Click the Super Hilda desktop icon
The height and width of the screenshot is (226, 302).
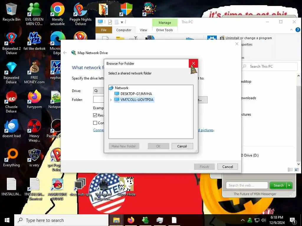point(126,187)
